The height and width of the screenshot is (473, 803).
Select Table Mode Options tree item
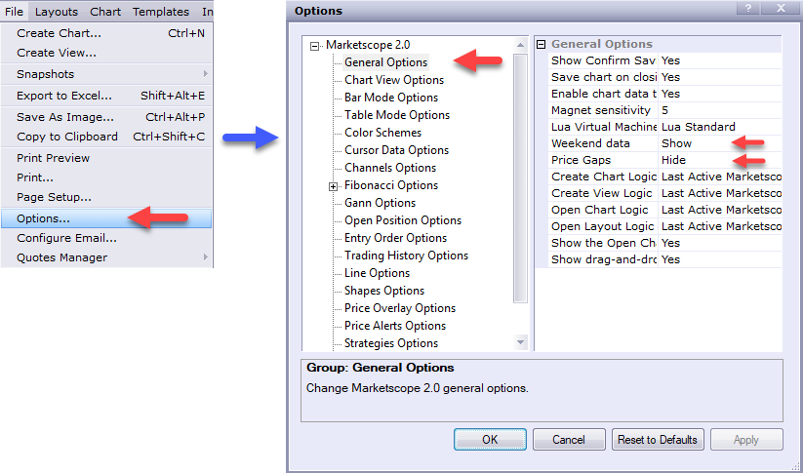397,115
